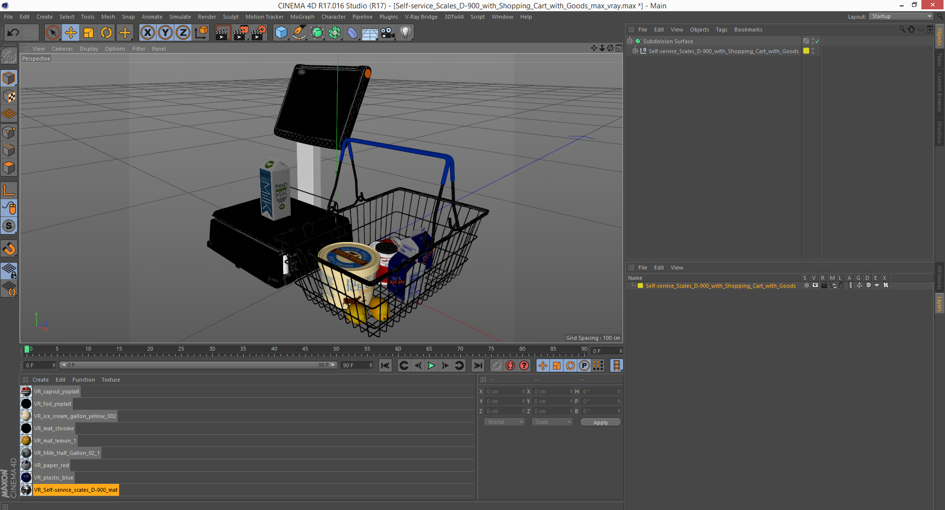Open the Layout Startup dropdown
Screen dimensions: 945x510
901,16
